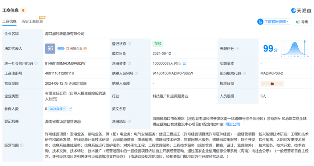Open the 历史工商信息 VIP tab
Image resolution: width=314 pixels, height=166 pixels.
(x=32, y=22)
